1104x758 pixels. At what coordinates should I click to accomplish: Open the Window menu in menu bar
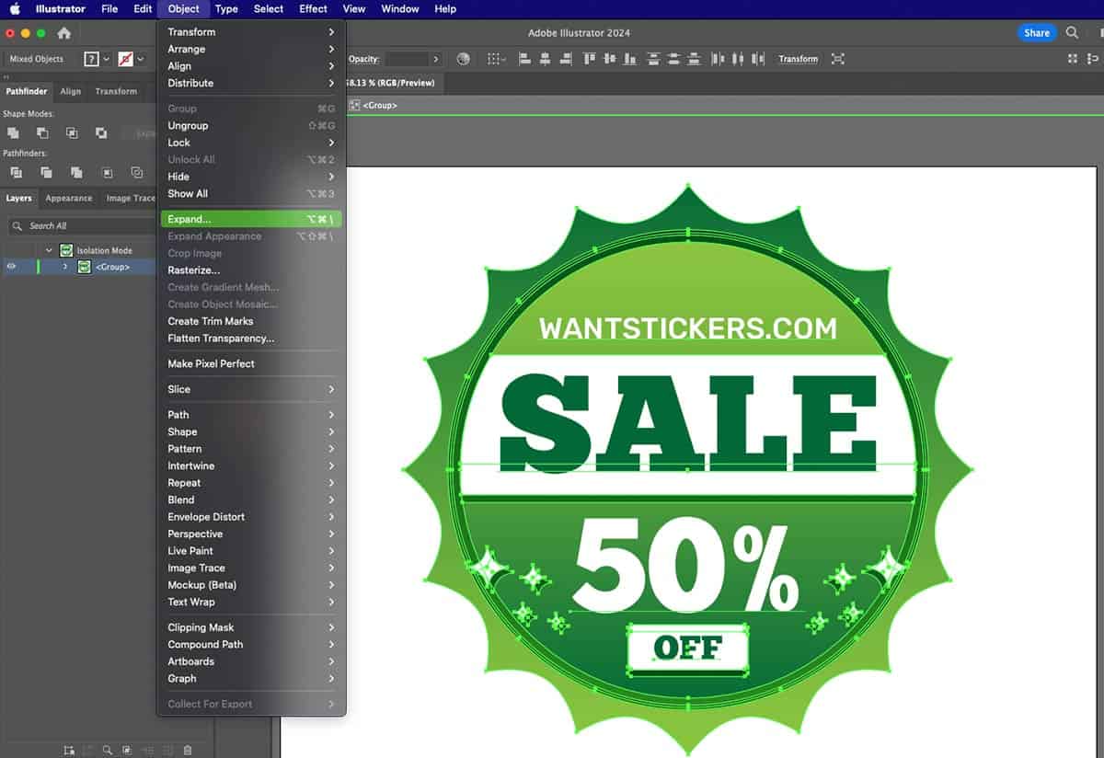coord(400,9)
